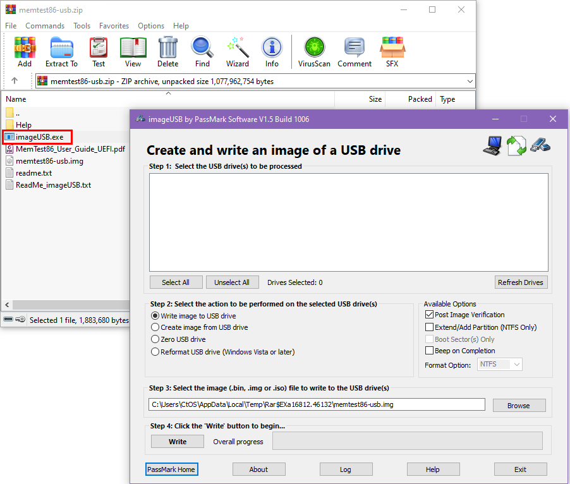Image resolution: width=570 pixels, height=484 pixels.
Task: Create an SFX archive
Action: click(392, 52)
